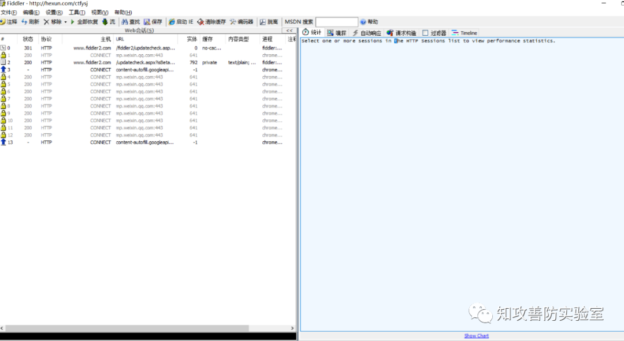Open the 帮助(H) menu
The image size is (624, 341).
123,12
